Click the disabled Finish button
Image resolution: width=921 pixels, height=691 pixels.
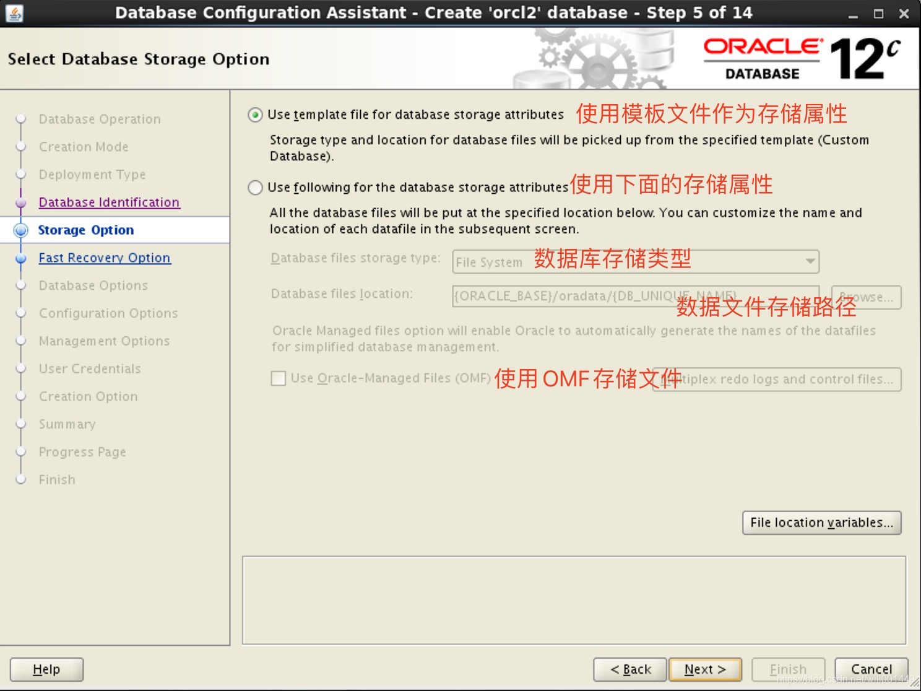click(x=788, y=669)
